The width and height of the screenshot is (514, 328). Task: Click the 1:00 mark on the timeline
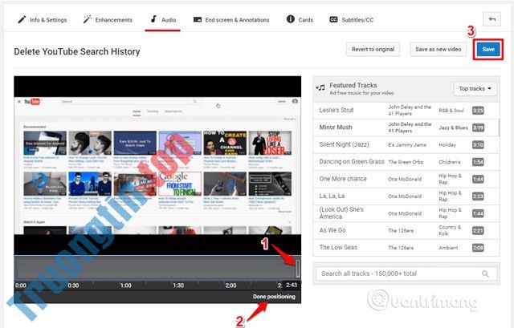(x=126, y=285)
